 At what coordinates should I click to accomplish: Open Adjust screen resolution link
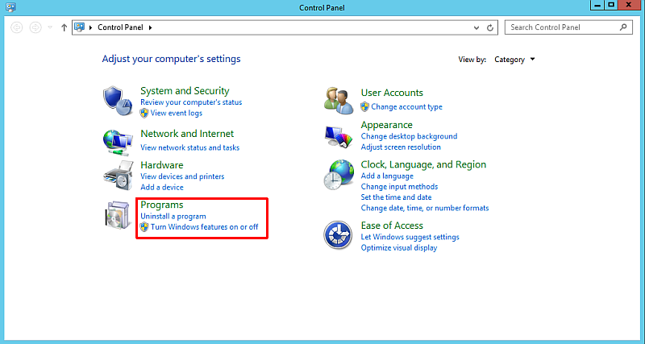(401, 147)
